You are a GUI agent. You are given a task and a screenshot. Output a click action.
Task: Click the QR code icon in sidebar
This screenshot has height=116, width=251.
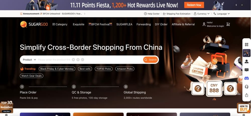point(246,45)
